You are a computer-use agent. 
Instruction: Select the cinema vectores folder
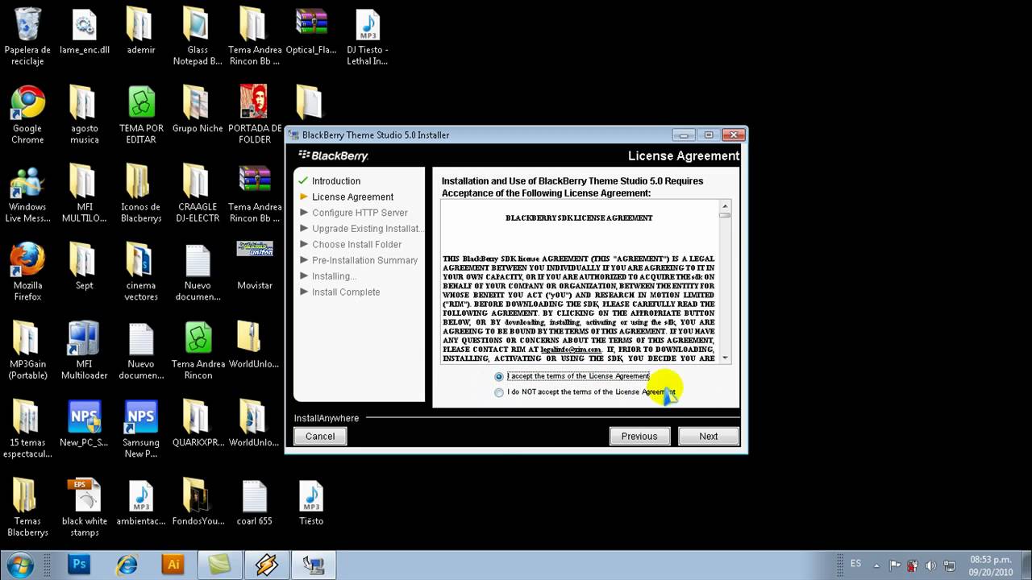coord(141,272)
